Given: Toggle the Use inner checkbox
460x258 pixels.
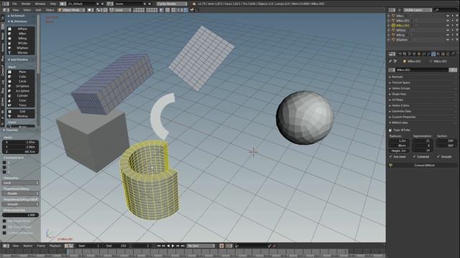Looking at the screenshot, I should click(x=391, y=157).
